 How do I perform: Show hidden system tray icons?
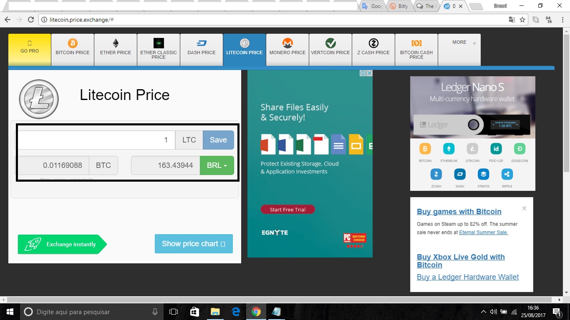pyautogui.click(x=484, y=312)
